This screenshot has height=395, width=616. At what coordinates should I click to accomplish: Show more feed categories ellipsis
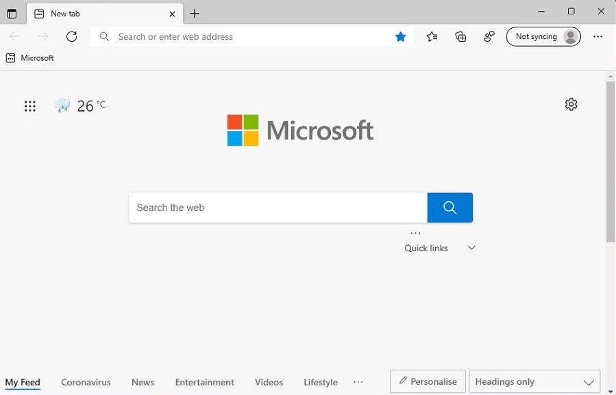click(358, 381)
